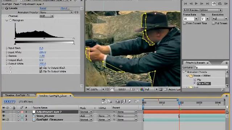The height and width of the screenshot is (130, 232).
Task: Open the Skip value dropdown arrow
Action: pos(207,19)
